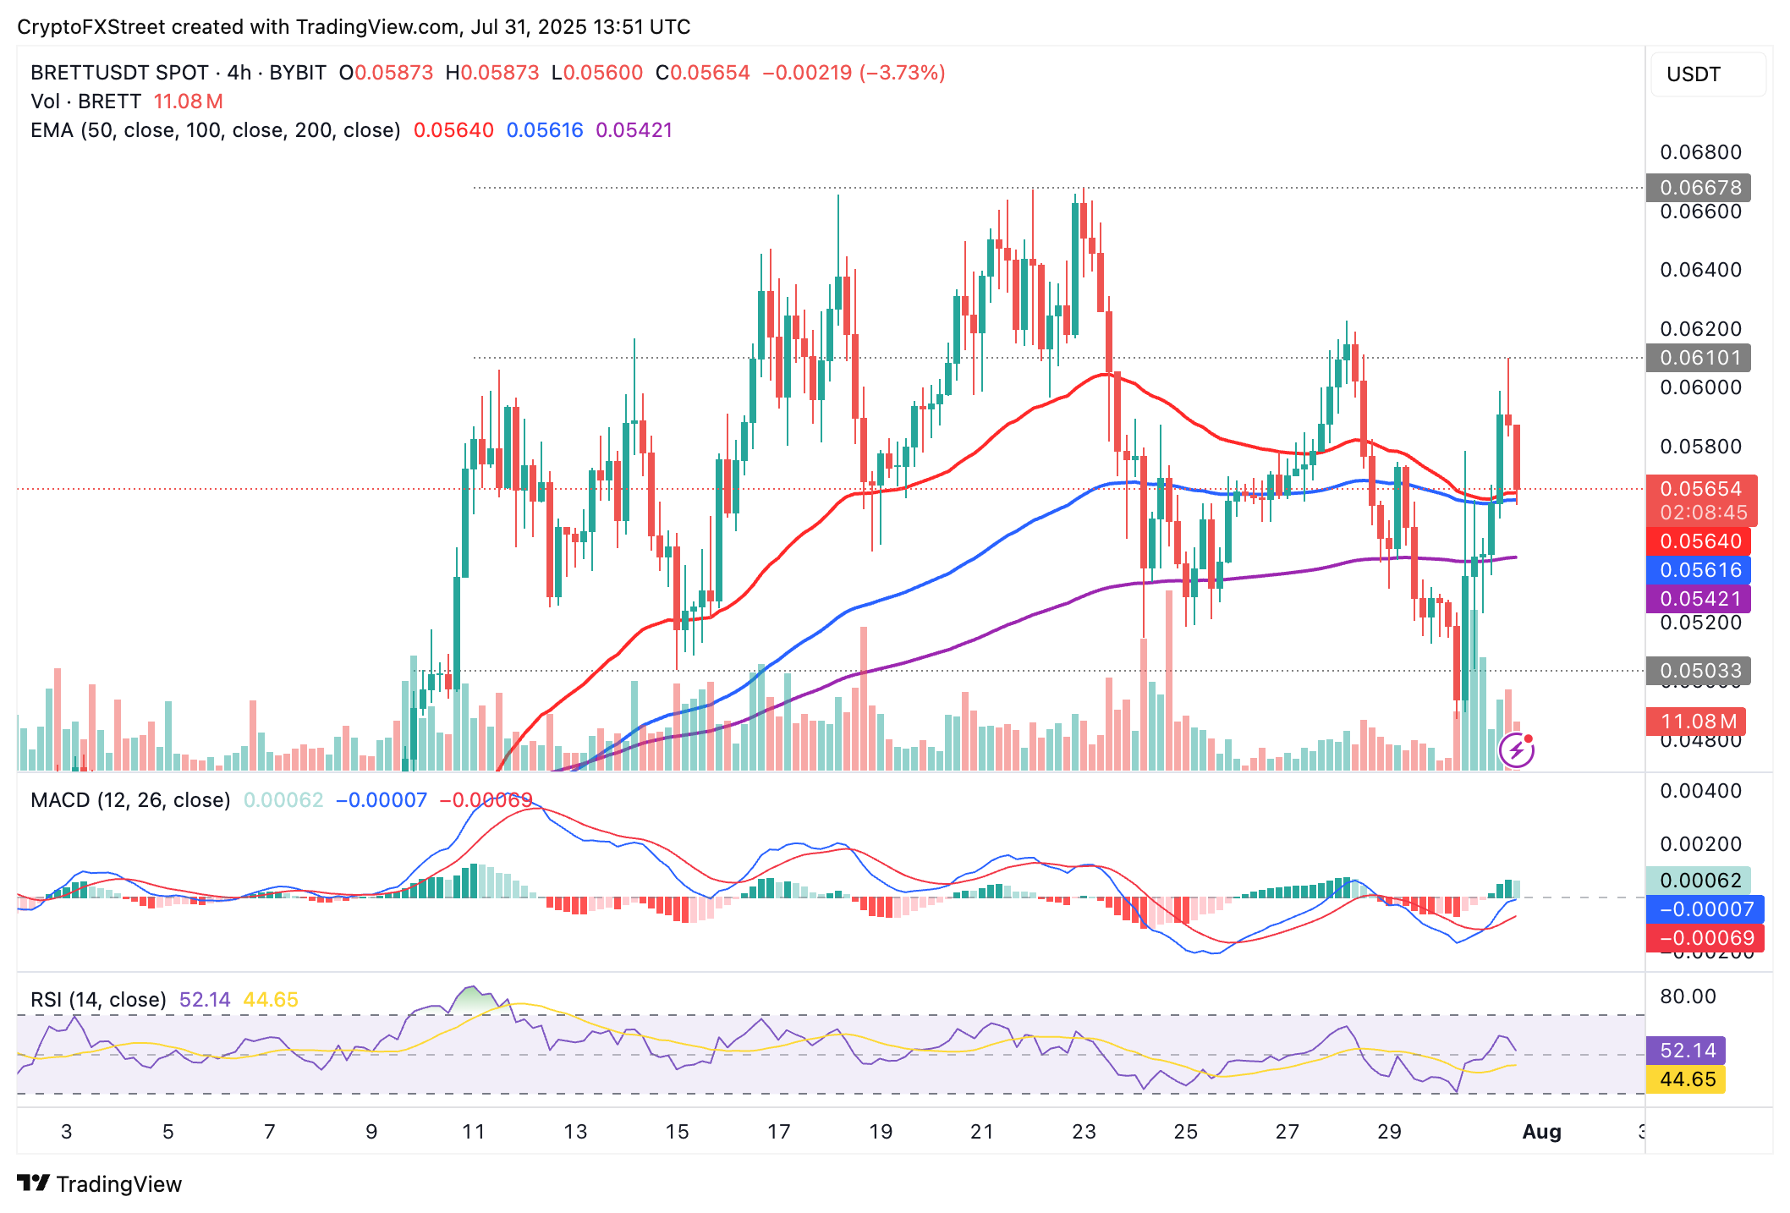The height and width of the screenshot is (1213, 1790).
Task: Click the 11.08 M volume axis label
Action: (x=1698, y=722)
